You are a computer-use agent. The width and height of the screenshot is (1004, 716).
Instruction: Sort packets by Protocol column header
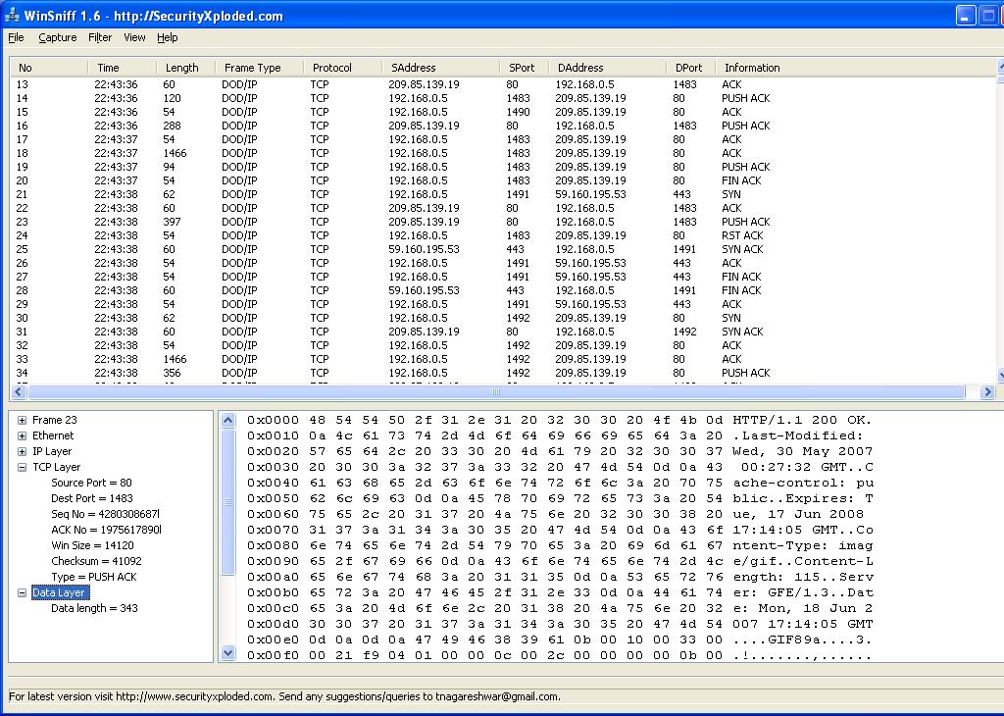331,68
